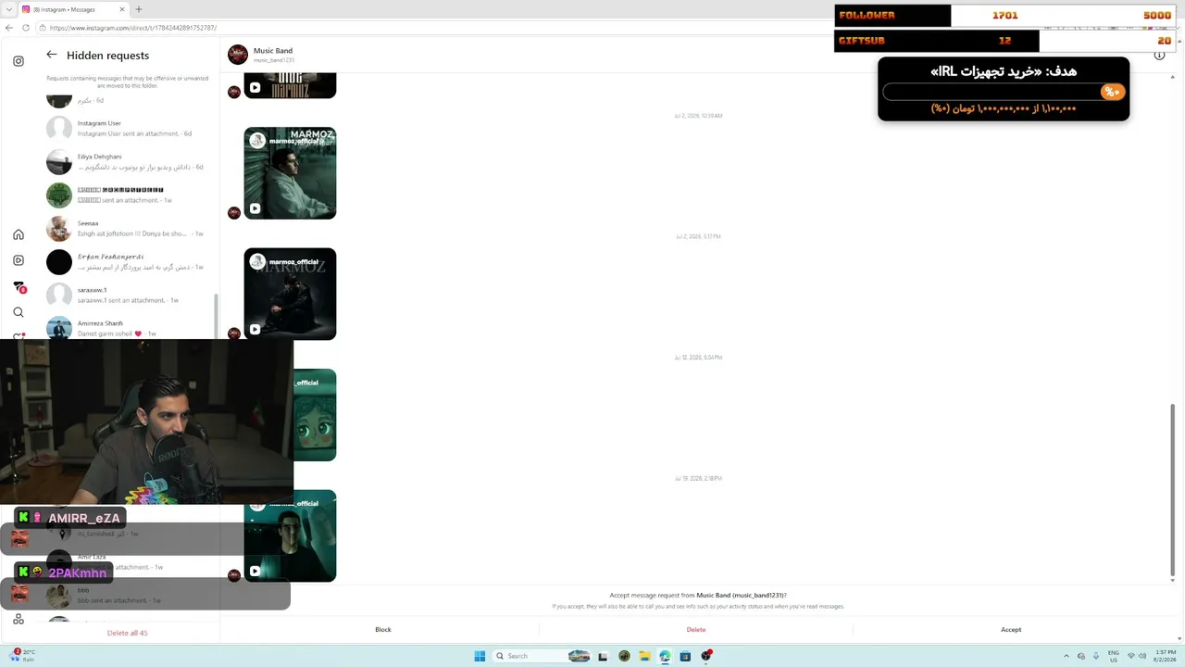
Task: Open the last marmoz_official reel thumbnail
Action: tap(290, 535)
